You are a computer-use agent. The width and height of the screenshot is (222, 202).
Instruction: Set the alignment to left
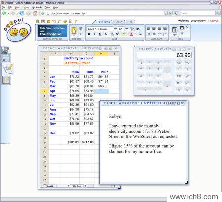click(148, 29)
